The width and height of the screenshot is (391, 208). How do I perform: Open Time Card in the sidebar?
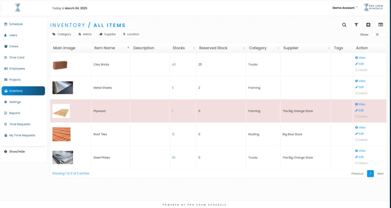16,58
